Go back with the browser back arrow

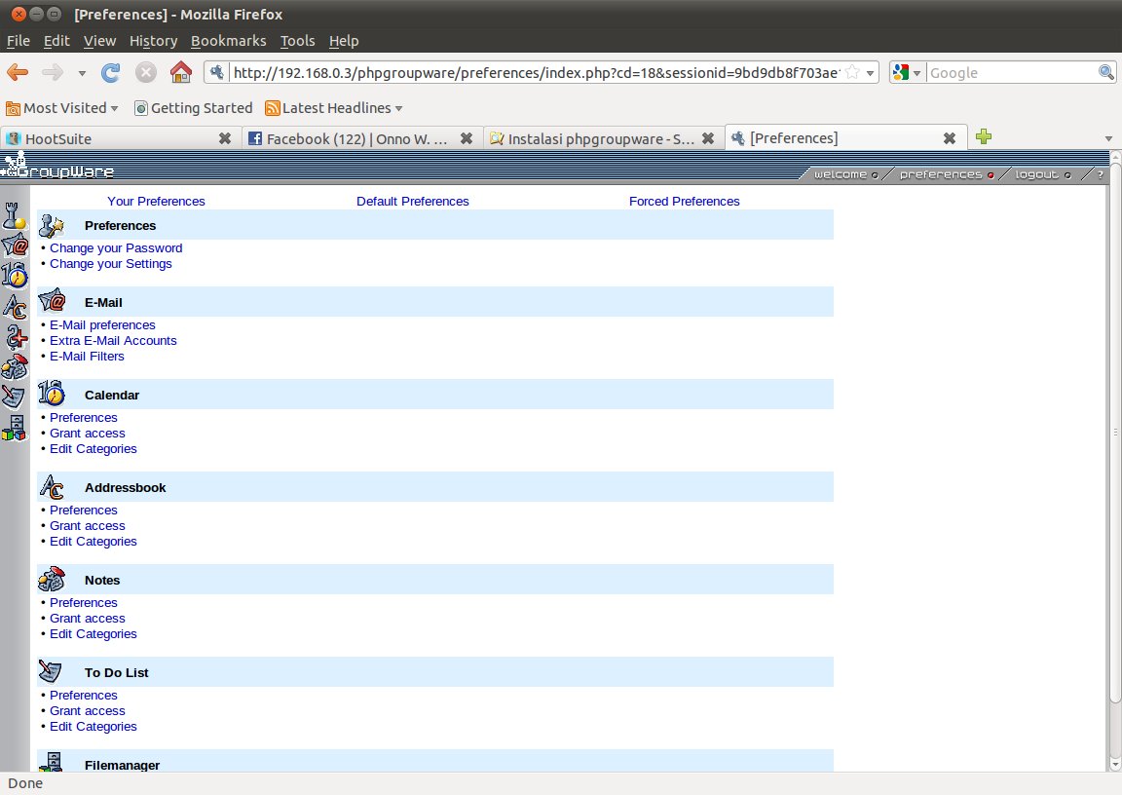[x=18, y=72]
